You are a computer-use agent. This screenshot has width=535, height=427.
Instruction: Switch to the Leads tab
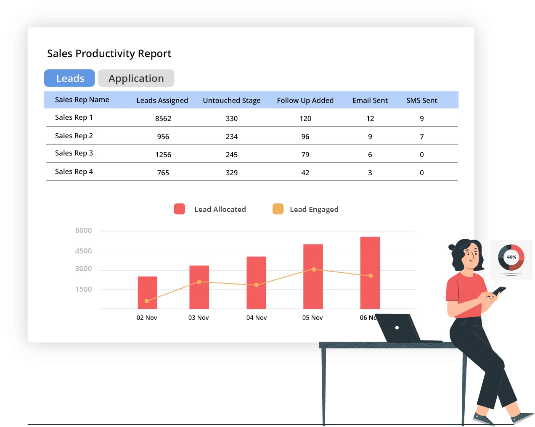pos(69,78)
